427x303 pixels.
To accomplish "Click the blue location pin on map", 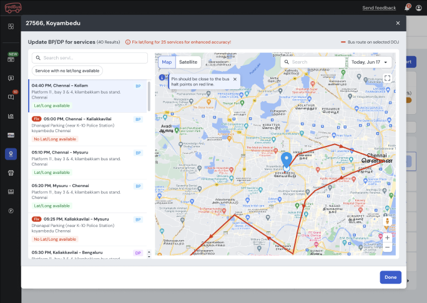I will pyautogui.click(x=286, y=160).
